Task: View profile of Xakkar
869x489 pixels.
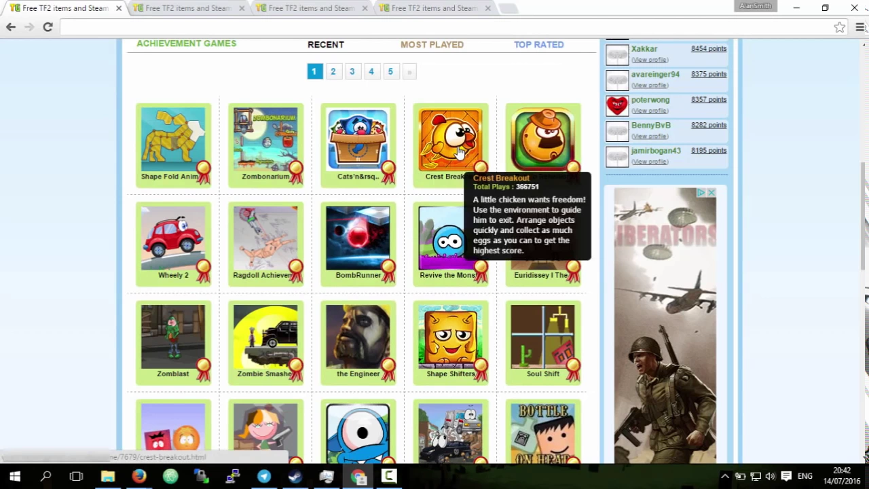Action: coord(650,60)
